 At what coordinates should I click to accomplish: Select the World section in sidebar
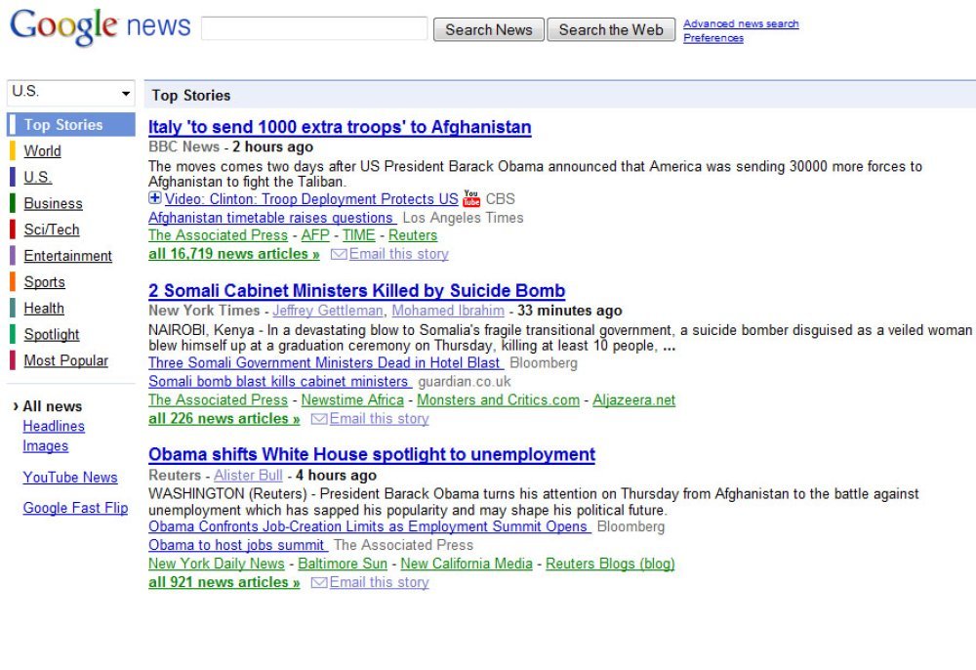(42, 151)
